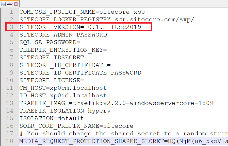The width and height of the screenshot is (228, 146).
Task: Click on the SITECORE_IDSECRET= line
Action: click(x=53, y=58)
